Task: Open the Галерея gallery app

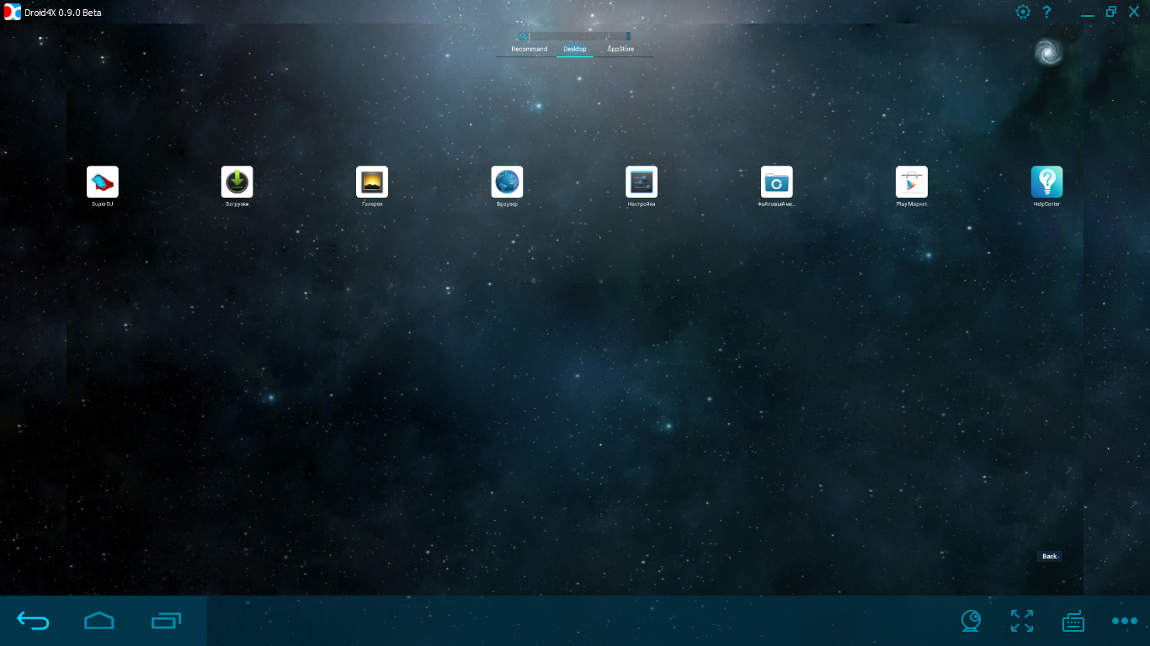Action: [372, 182]
